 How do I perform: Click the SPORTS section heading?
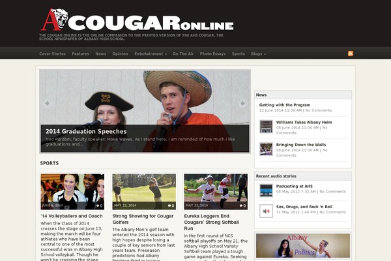pos(50,163)
